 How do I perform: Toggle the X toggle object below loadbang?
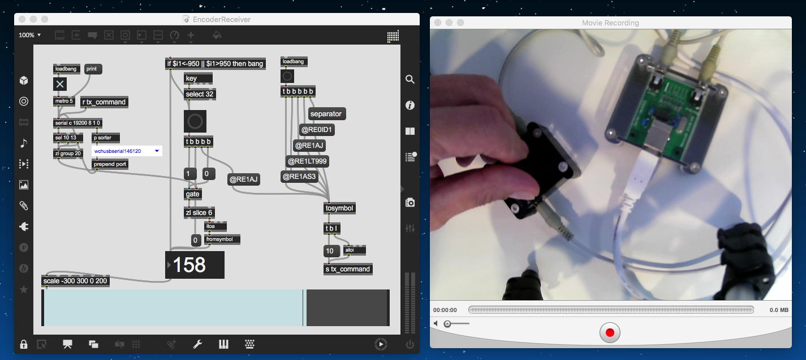click(x=60, y=85)
